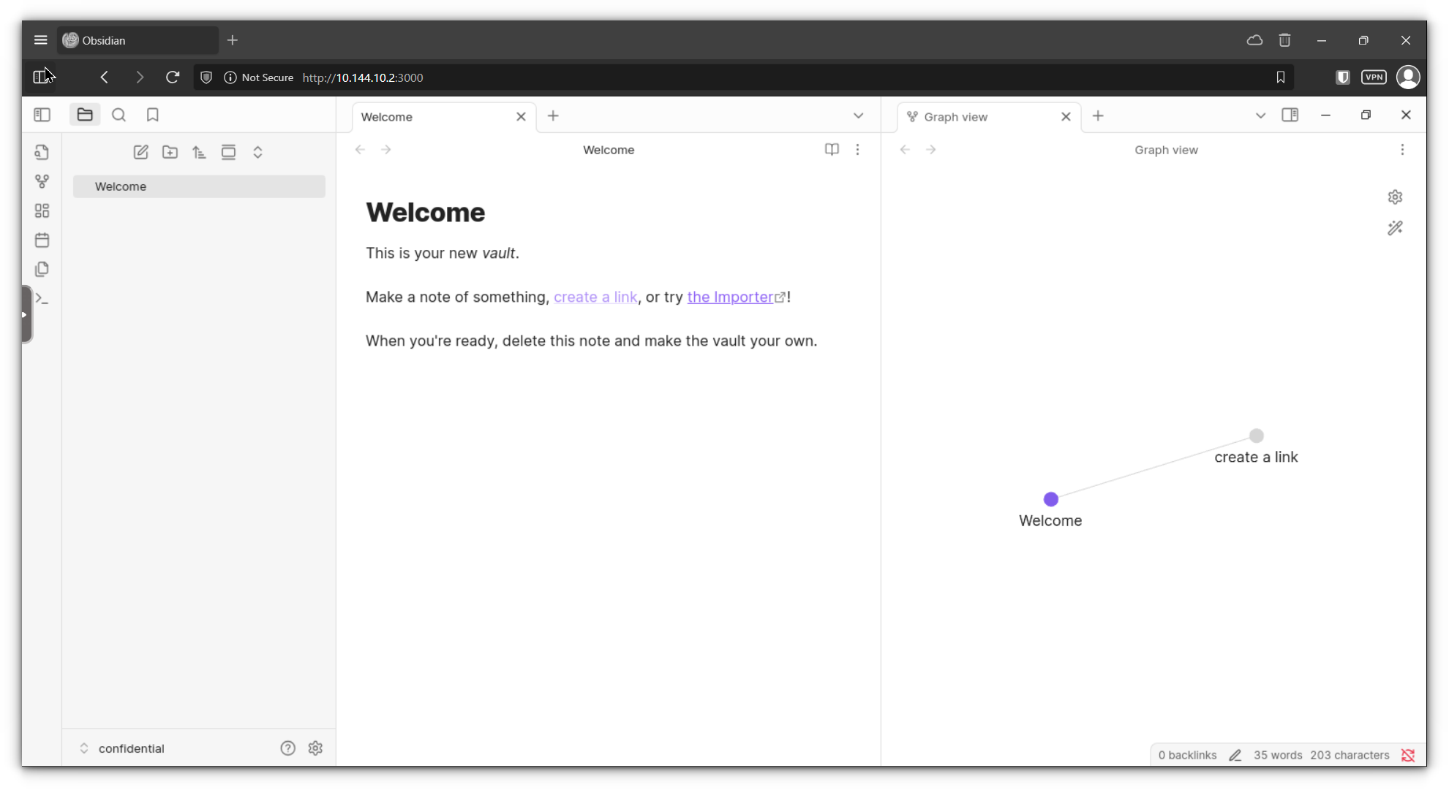Select the Welcome note in file list

[199, 186]
